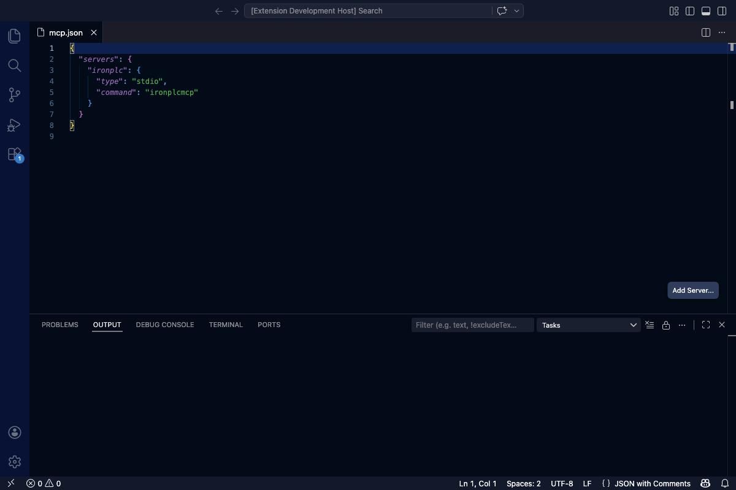
Task: Open the Run and Debug view
Action: (x=15, y=125)
